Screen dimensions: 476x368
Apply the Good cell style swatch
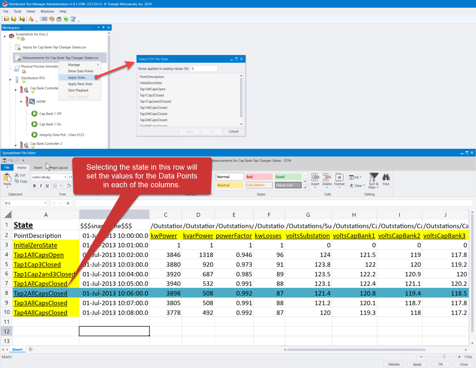click(x=288, y=177)
